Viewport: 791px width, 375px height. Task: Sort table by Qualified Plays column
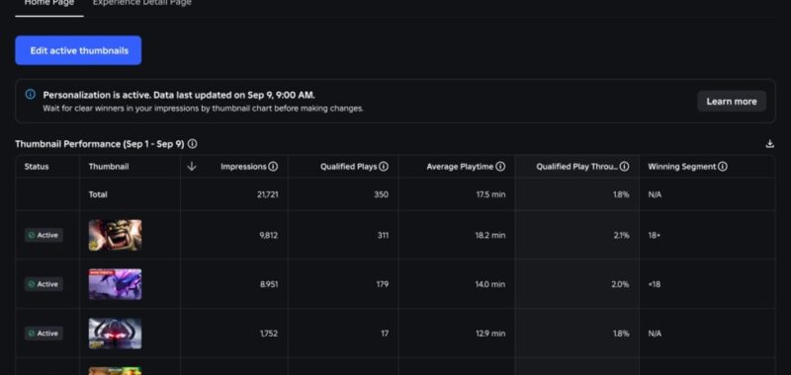click(x=349, y=167)
